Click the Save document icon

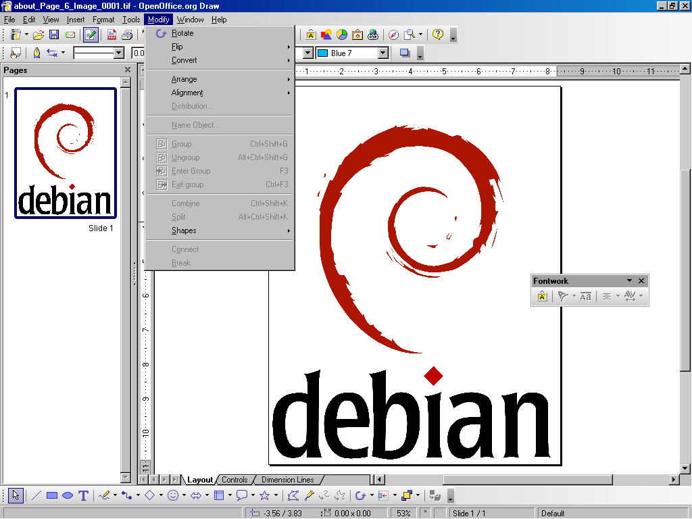pos(54,34)
